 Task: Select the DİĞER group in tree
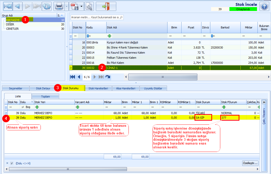coord(10,24)
